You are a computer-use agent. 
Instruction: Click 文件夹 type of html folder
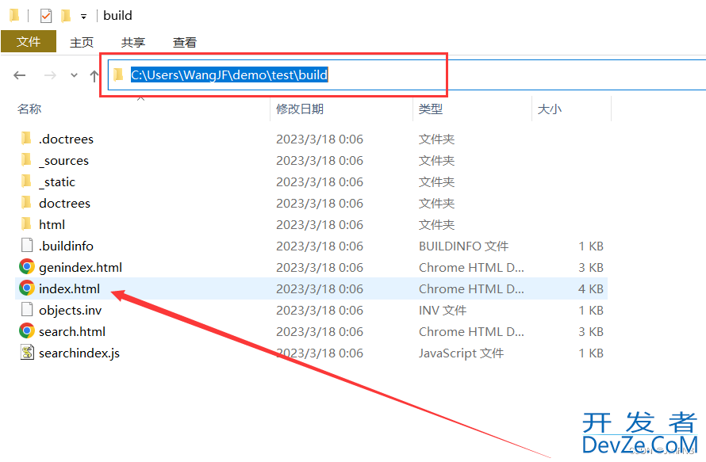pos(437,224)
